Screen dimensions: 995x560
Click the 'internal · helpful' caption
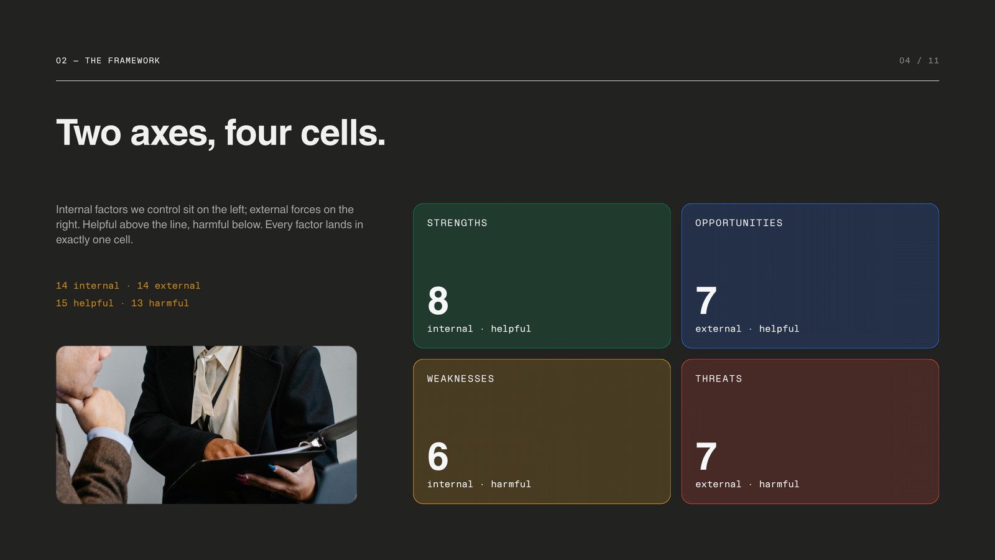[x=479, y=329]
